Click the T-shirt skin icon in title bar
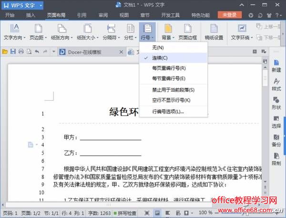286x218 pixels. point(269,15)
